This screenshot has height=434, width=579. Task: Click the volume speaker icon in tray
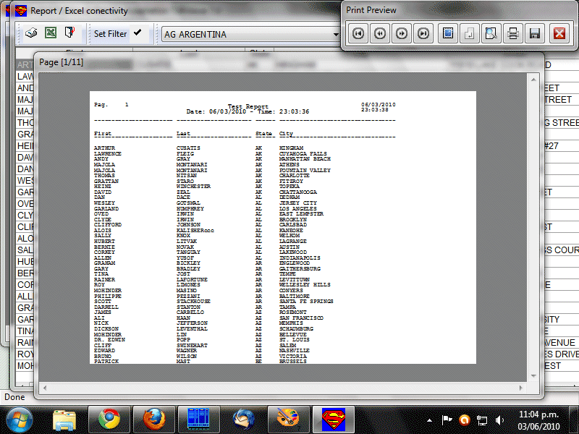(500, 420)
